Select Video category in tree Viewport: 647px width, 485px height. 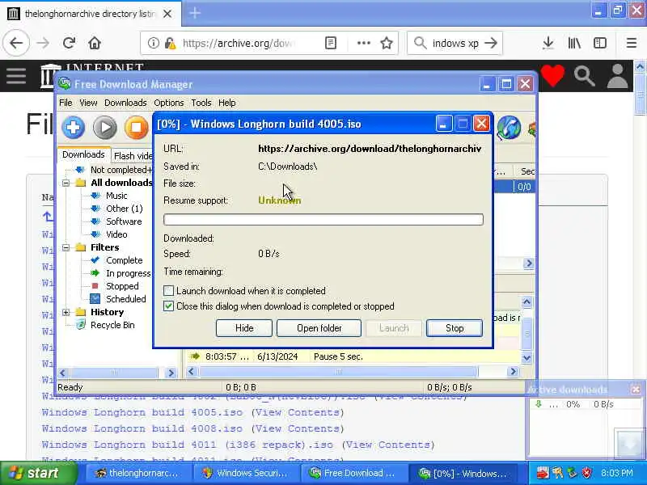coord(116,234)
